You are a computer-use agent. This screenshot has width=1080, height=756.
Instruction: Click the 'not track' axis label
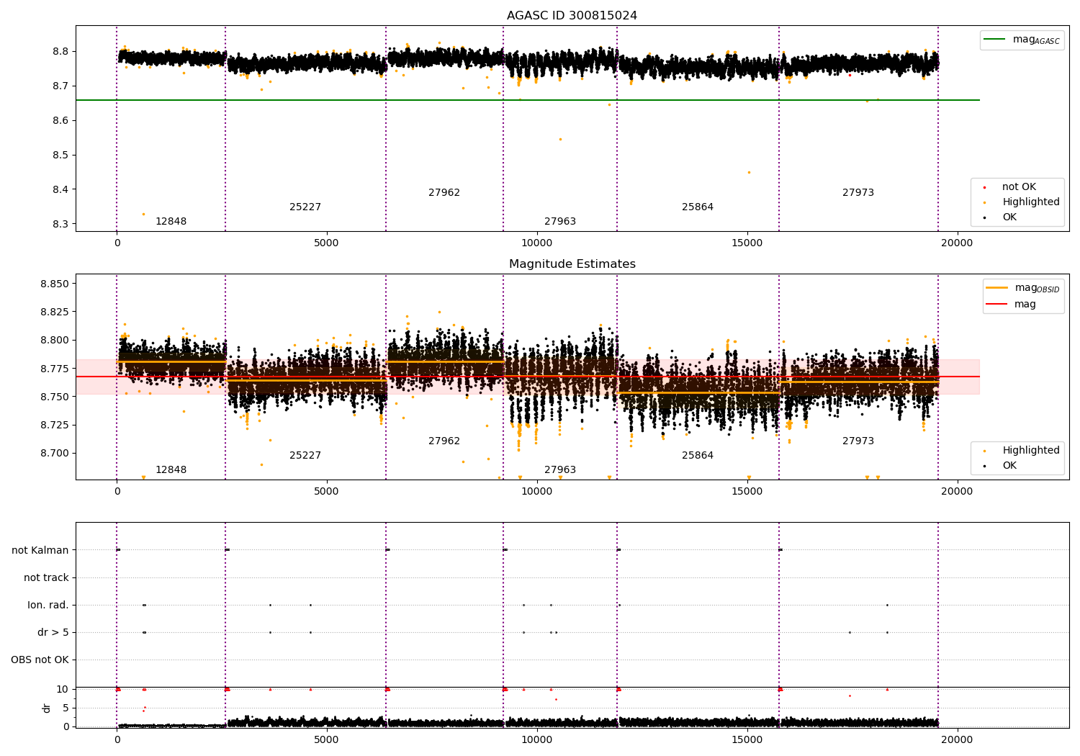(46, 577)
